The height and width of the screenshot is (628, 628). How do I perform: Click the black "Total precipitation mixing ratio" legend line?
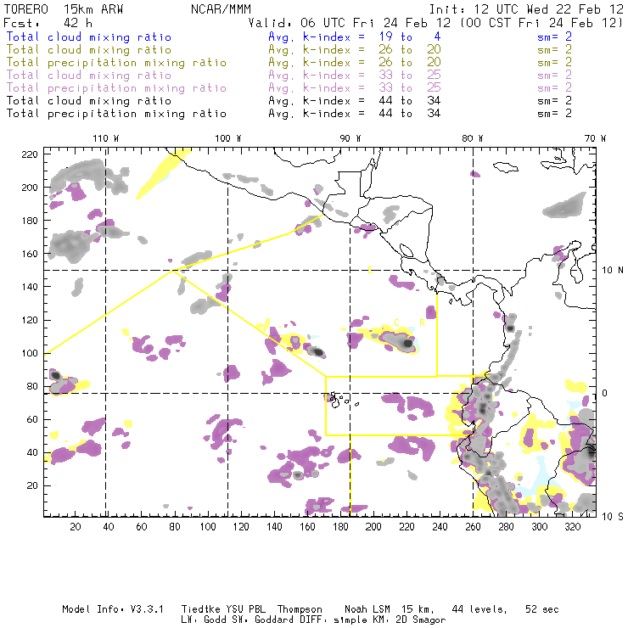[116, 114]
